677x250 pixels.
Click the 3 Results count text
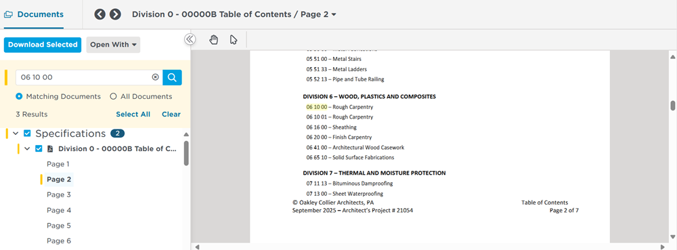point(32,114)
